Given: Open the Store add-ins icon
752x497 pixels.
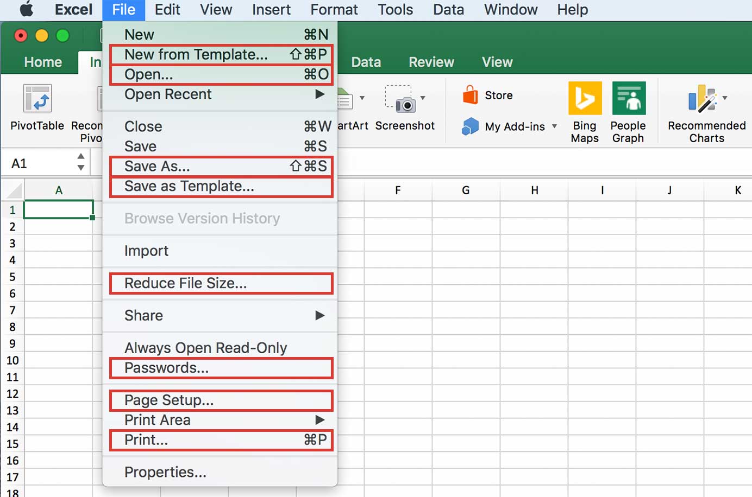Looking at the screenshot, I should [470, 95].
